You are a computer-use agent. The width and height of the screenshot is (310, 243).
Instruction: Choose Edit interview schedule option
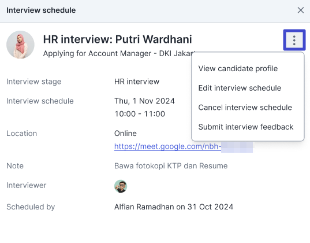pyautogui.click(x=240, y=88)
